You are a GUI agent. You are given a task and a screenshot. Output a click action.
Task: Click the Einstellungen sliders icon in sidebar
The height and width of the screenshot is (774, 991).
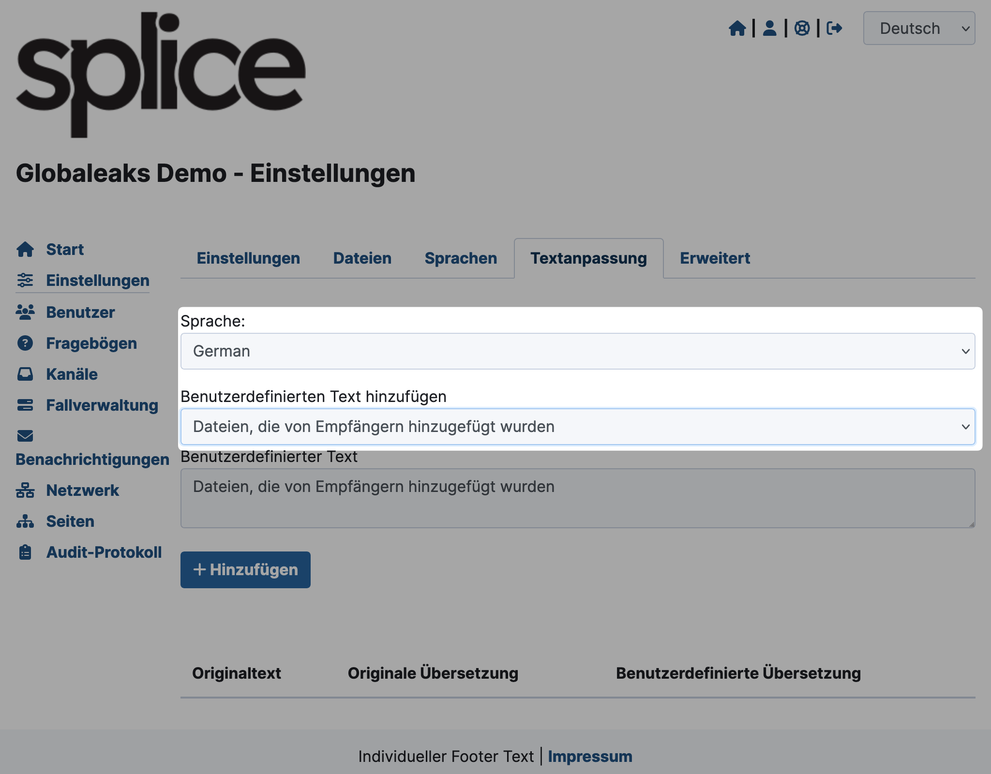pyautogui.click(x=25, y=280)
